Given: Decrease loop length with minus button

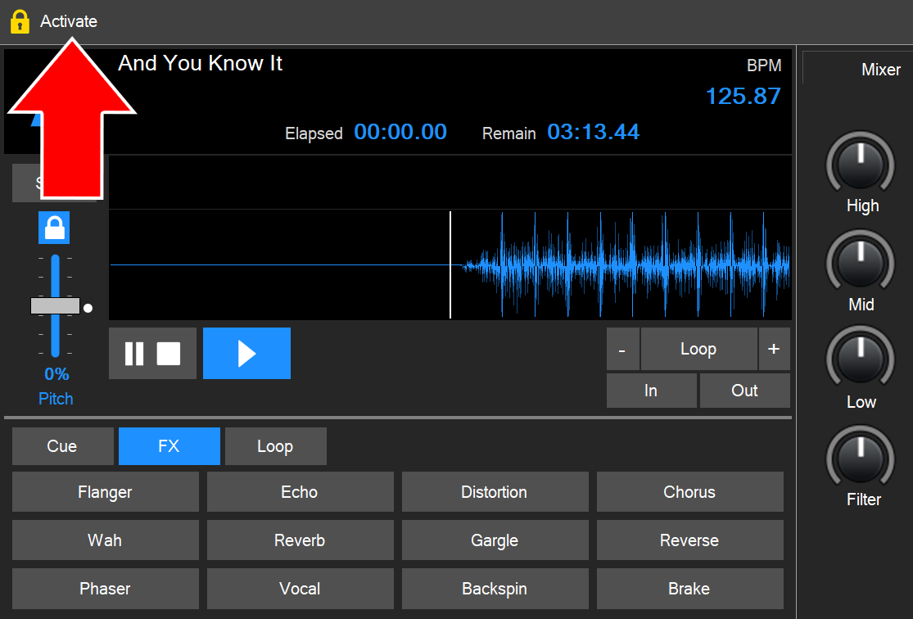Looking at the screenshot, I should [622, 349].
